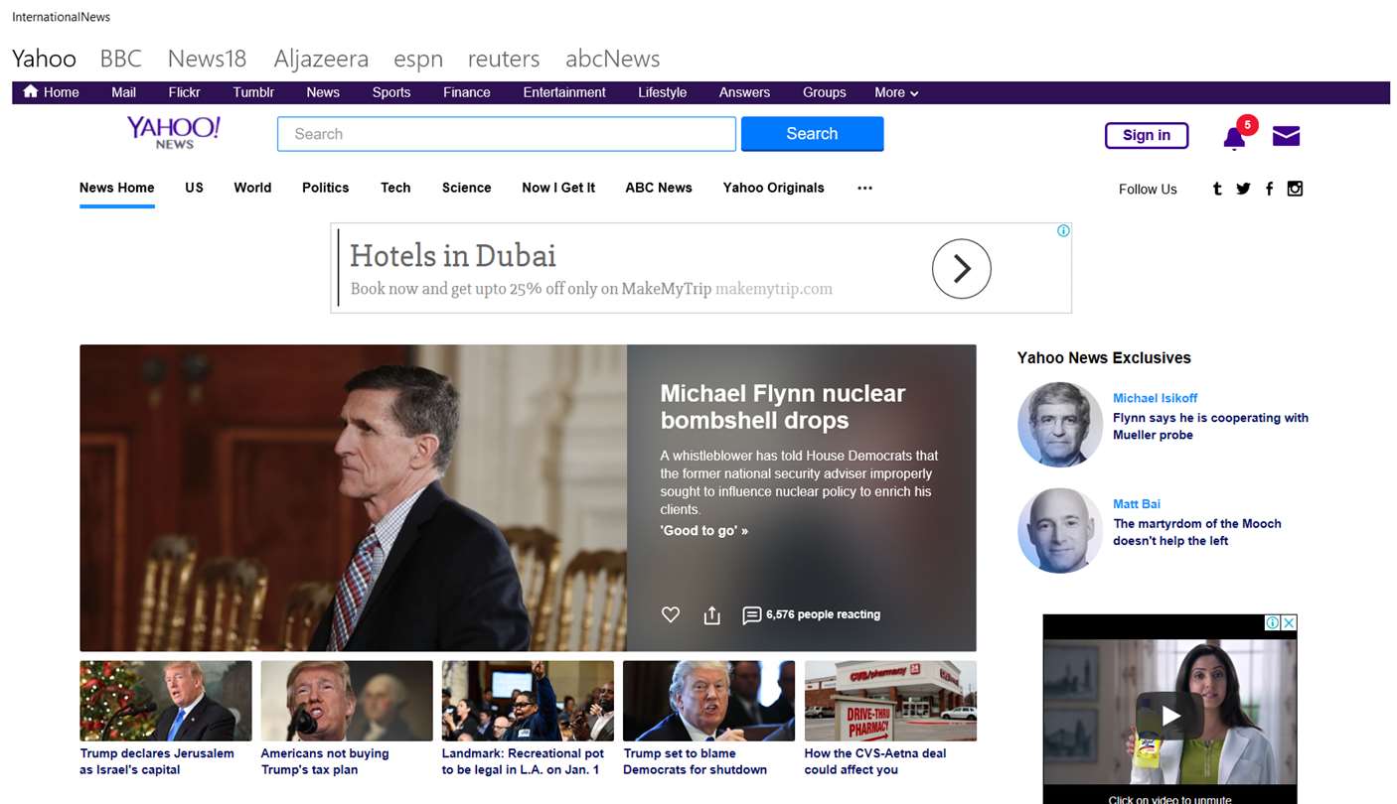Switch to the abcNews source tab

point(612,59)
